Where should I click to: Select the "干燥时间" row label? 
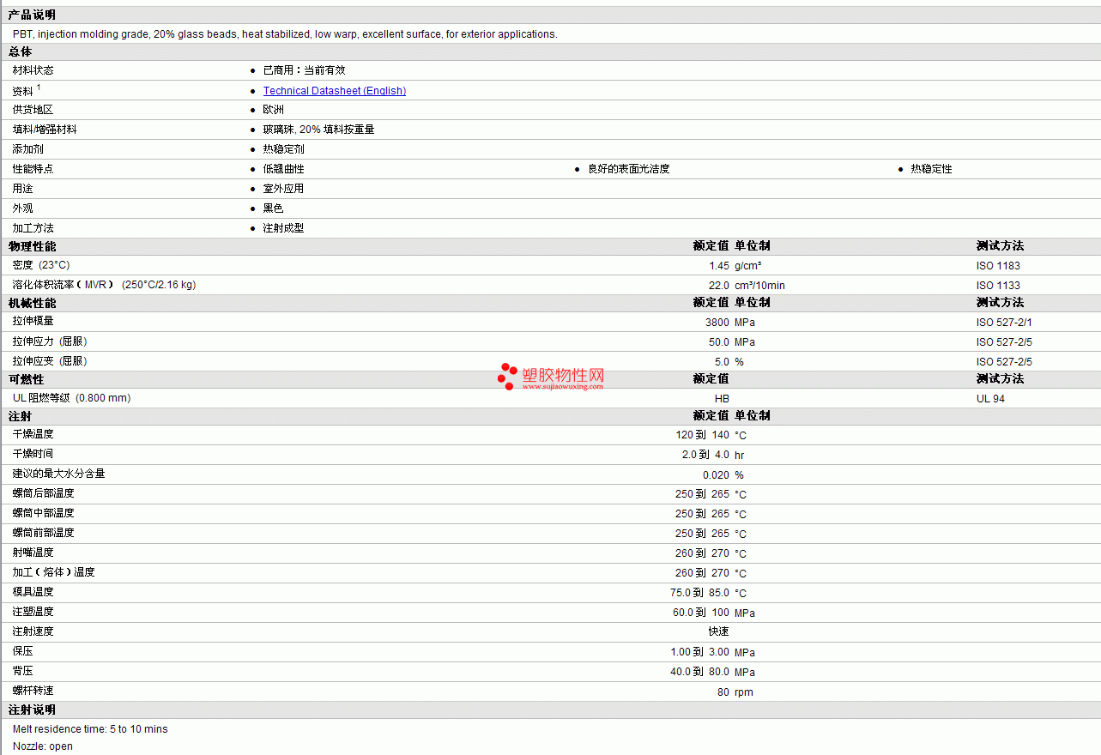pyautogui.click(x=33, y=454)
